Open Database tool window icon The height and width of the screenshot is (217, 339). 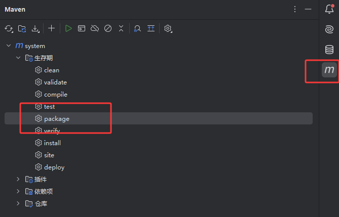pyautogui.click(x=329, y=50)
